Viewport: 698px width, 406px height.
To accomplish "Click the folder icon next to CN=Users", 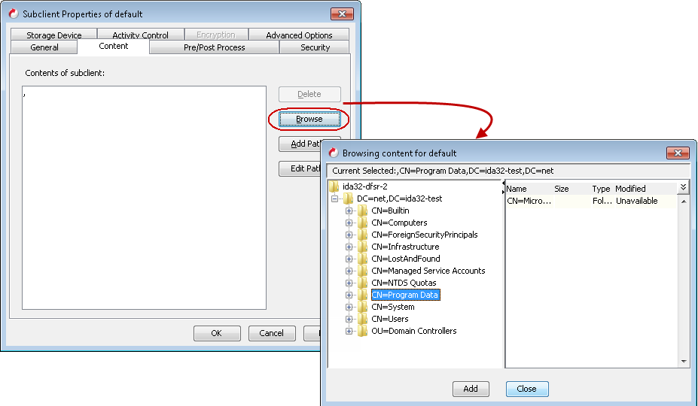I will coord(363,320).
